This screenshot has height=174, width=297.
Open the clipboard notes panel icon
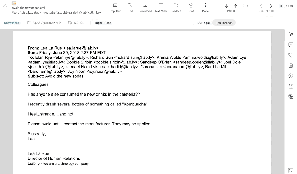(291, 65)
